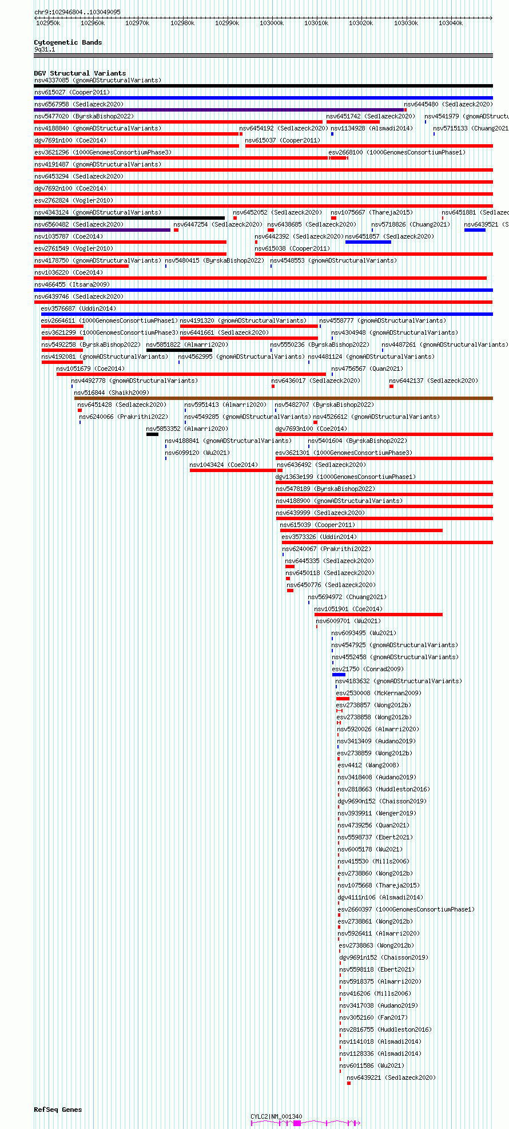Click nsv5480415 (ByrskaBishop2022) label
The height and width of the screenshot is (1129, 509).
click(x=215, y=260)
